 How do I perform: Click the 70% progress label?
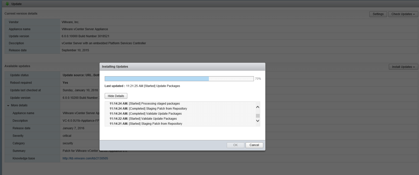(x=258, y=79)
